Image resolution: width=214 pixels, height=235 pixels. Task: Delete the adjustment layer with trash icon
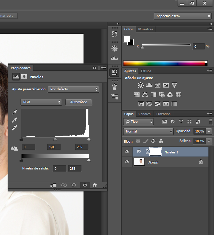tap(95, 185)
